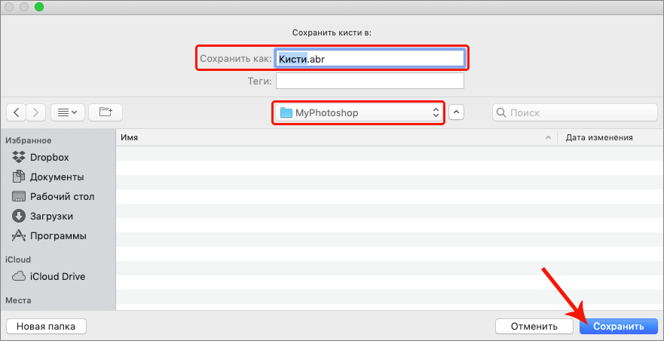Click the Новая папка button
This screenshot has width=664, height=341.
point(46,327)
